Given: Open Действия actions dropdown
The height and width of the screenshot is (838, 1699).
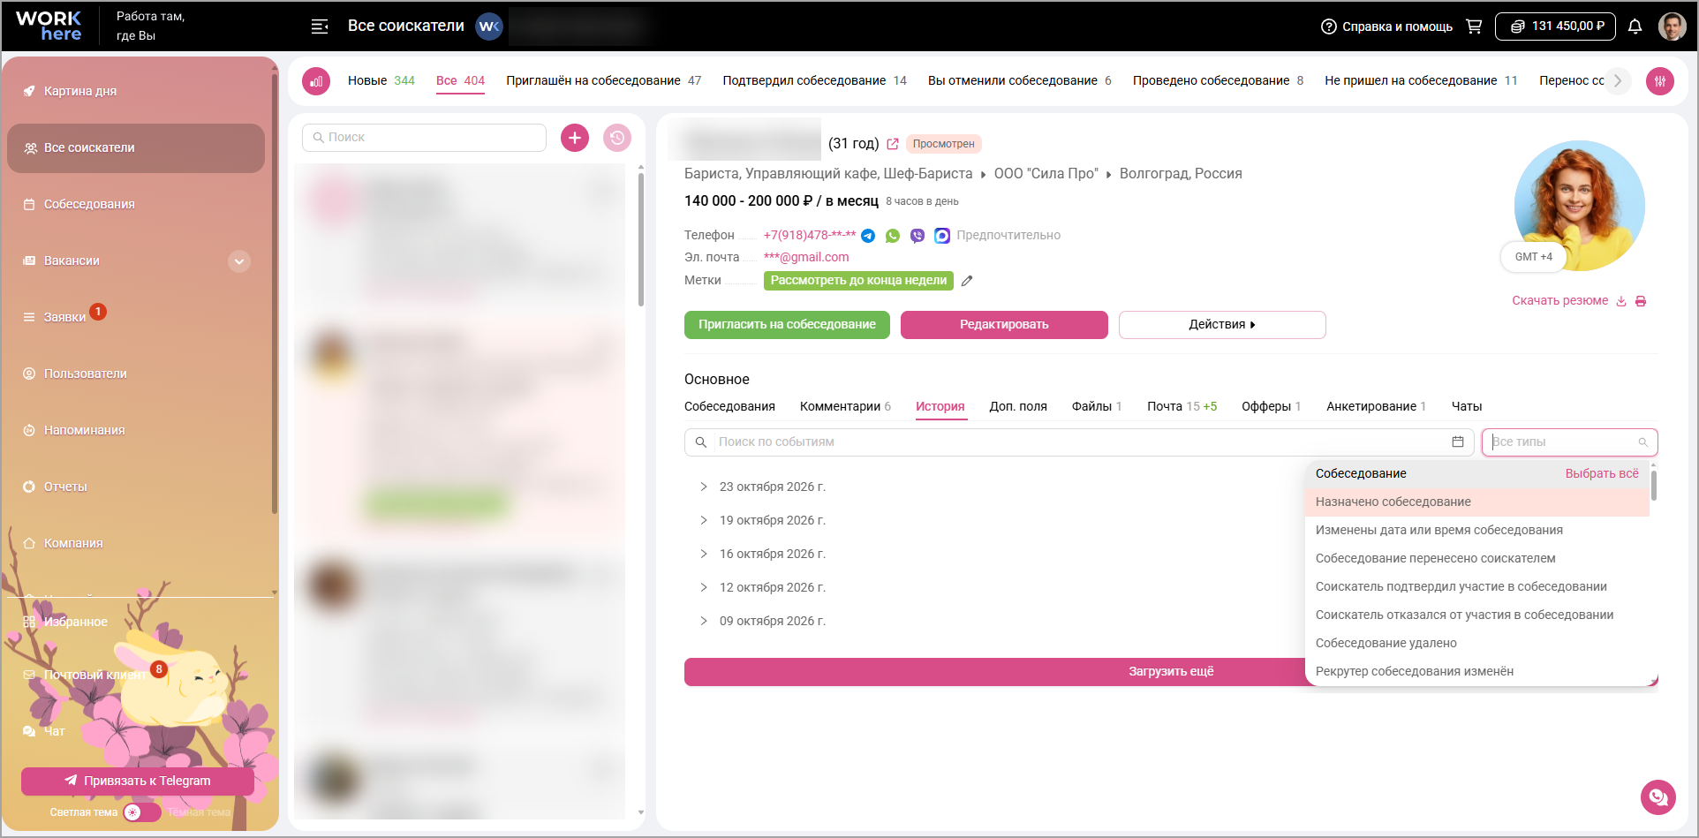Looking at the screenshot, I should click(x=1222, y=325).
